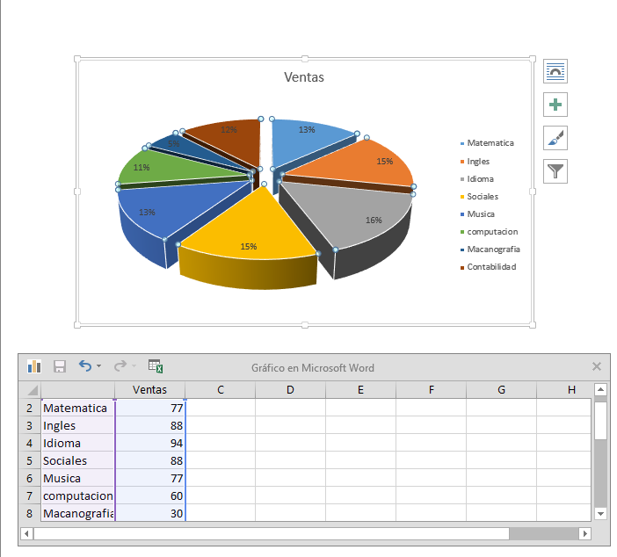
Task: Expand the Undo history dropdown arrow
Action: [98, 366]
